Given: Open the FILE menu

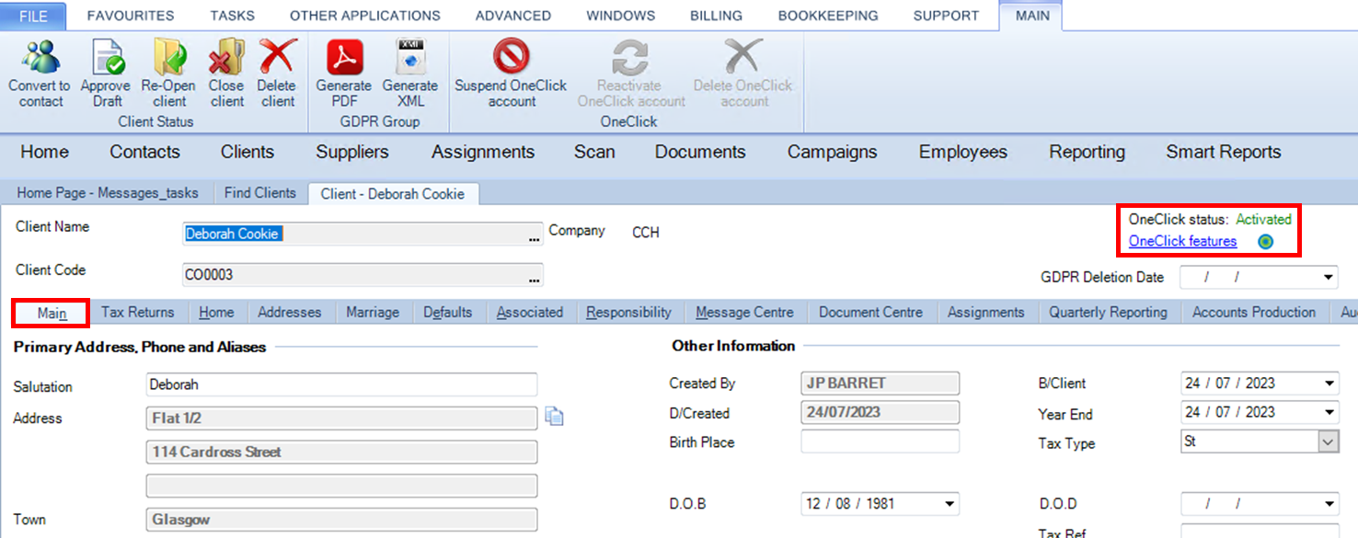Looking at the screenshot, I should pyautogui.click(x=33, y=16).
